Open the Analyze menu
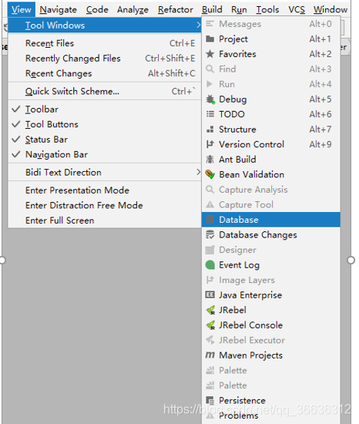359x424 pixels. click(x=133, y=10)
